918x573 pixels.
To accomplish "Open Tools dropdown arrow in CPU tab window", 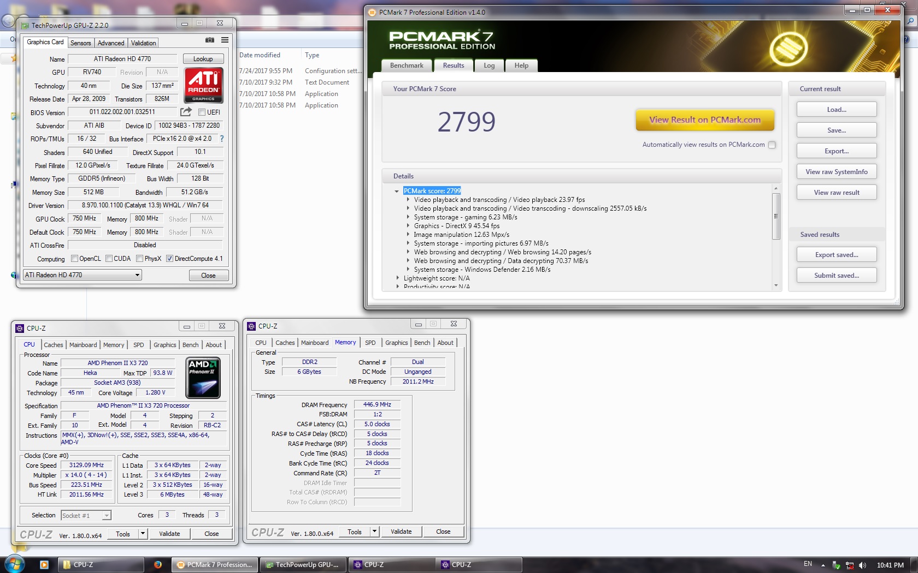I will click(x=143, y=534).
